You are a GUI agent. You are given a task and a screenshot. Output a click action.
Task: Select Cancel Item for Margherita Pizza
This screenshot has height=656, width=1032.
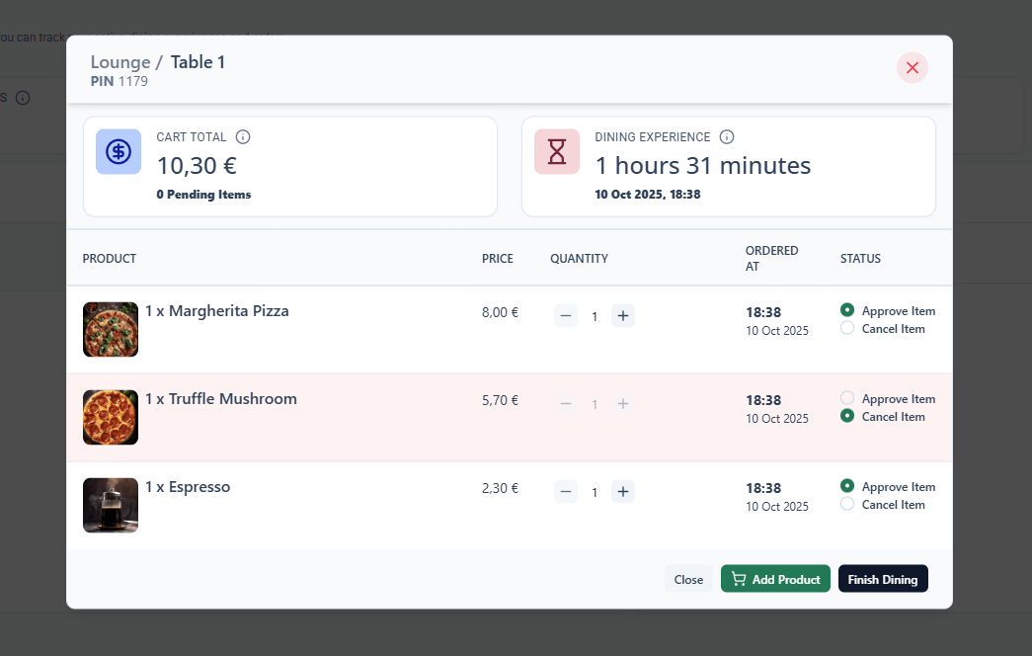coord(847,328)
